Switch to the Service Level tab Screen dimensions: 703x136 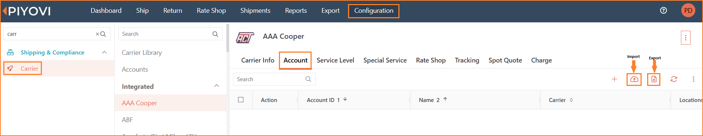(336, 60)
